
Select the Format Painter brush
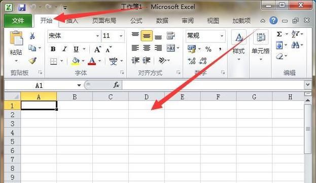click(32, 60)
